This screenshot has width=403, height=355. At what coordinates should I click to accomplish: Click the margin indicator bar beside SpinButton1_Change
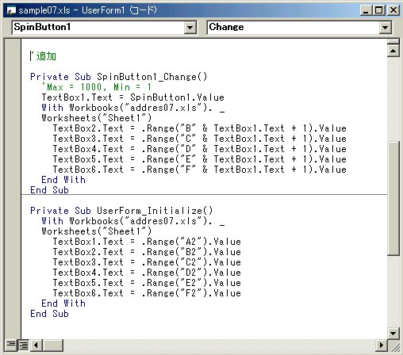(x=13, y=77)
